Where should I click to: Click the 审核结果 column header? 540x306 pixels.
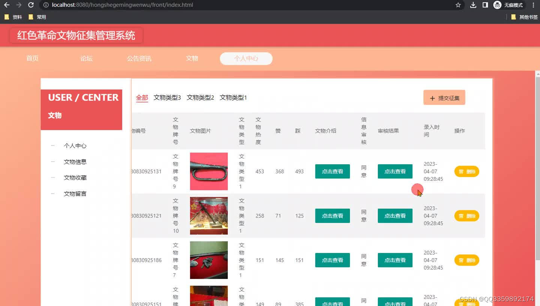click(388, 131)
